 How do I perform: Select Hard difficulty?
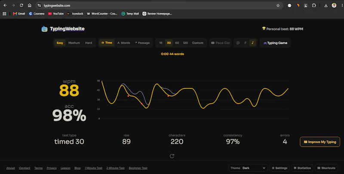(89, 43)
